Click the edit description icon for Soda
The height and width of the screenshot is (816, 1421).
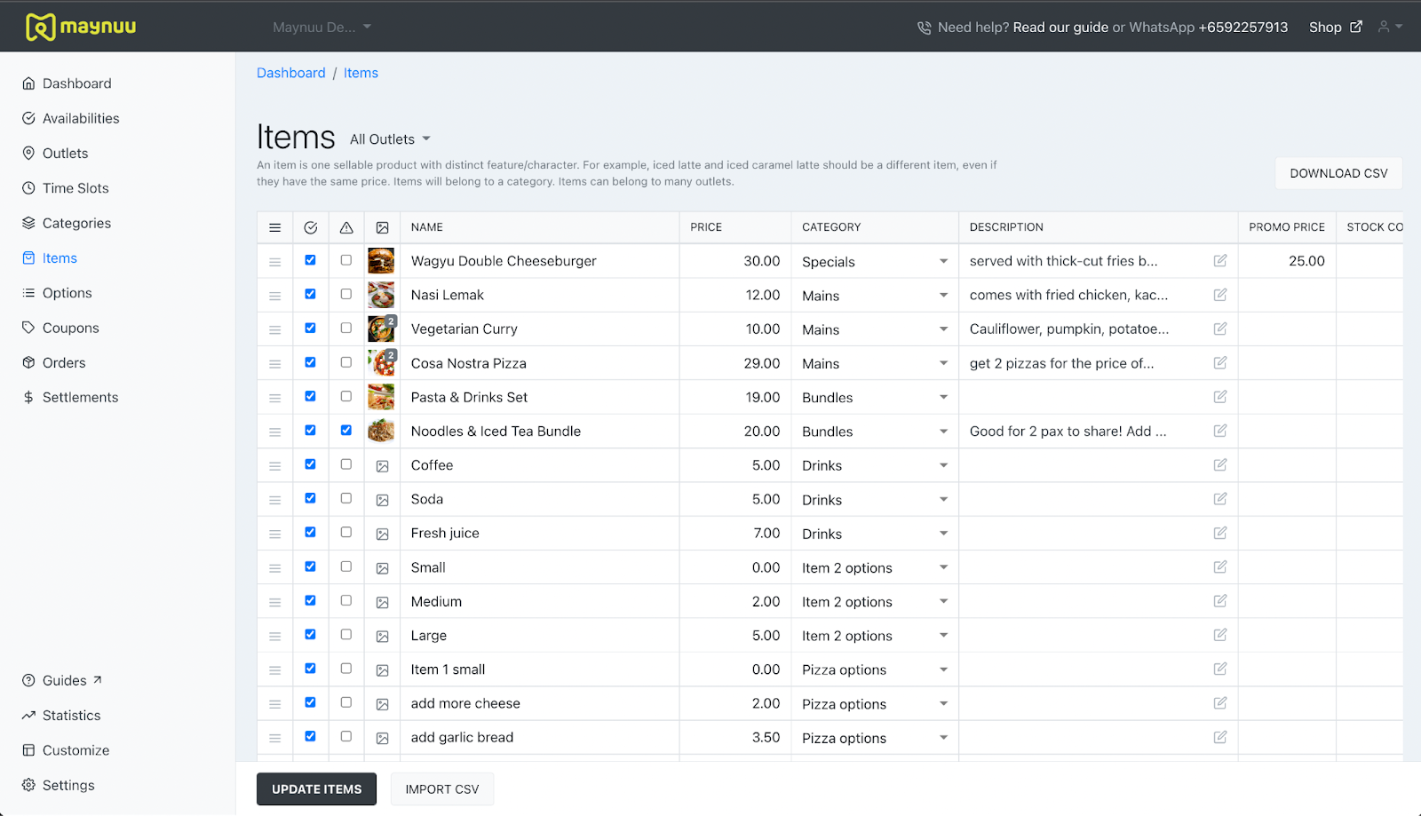[x=1220, y=499]
